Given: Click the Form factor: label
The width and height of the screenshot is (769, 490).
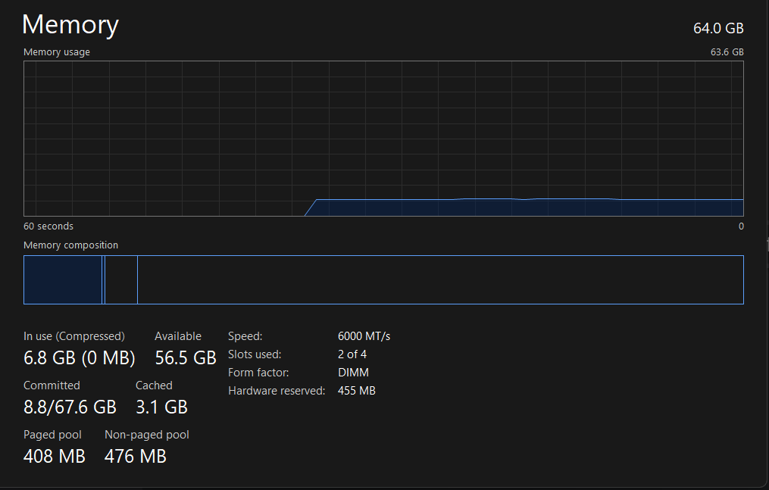Looking at the screenshot, I should (258, 373).
